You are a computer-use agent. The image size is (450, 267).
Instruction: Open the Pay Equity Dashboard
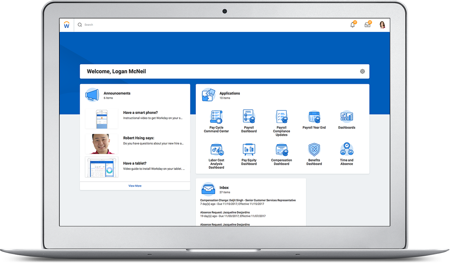coord(249,150)
